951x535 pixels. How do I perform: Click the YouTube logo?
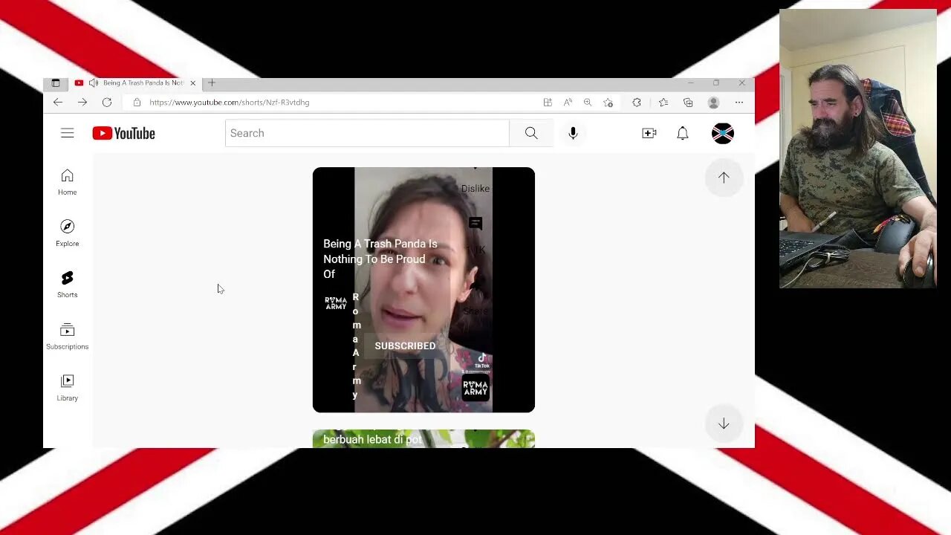[123, 133]
